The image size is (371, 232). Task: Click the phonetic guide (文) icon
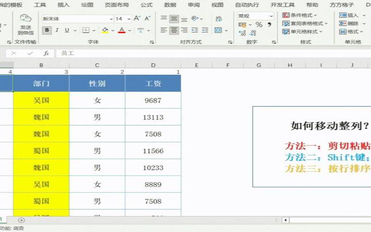[x=141, y=30]
